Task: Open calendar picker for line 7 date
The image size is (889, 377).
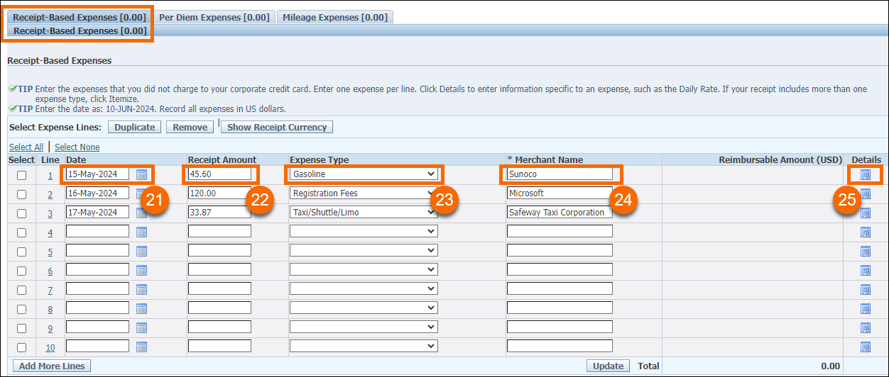Action: [x=141, y=290]
